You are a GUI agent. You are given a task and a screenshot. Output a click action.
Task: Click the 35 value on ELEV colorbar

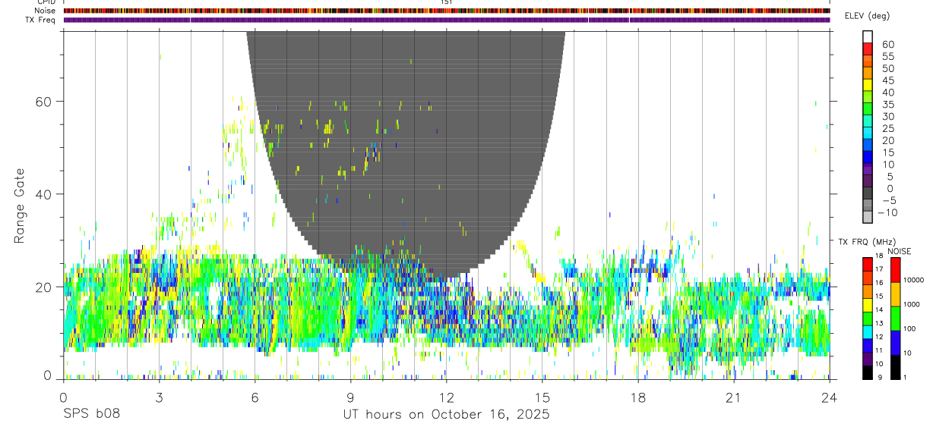(887, 105)
